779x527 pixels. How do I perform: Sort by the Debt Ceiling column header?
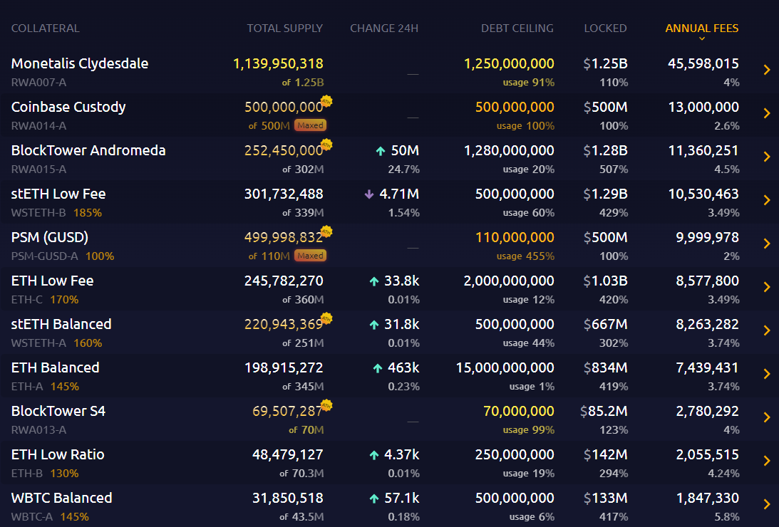517,28
